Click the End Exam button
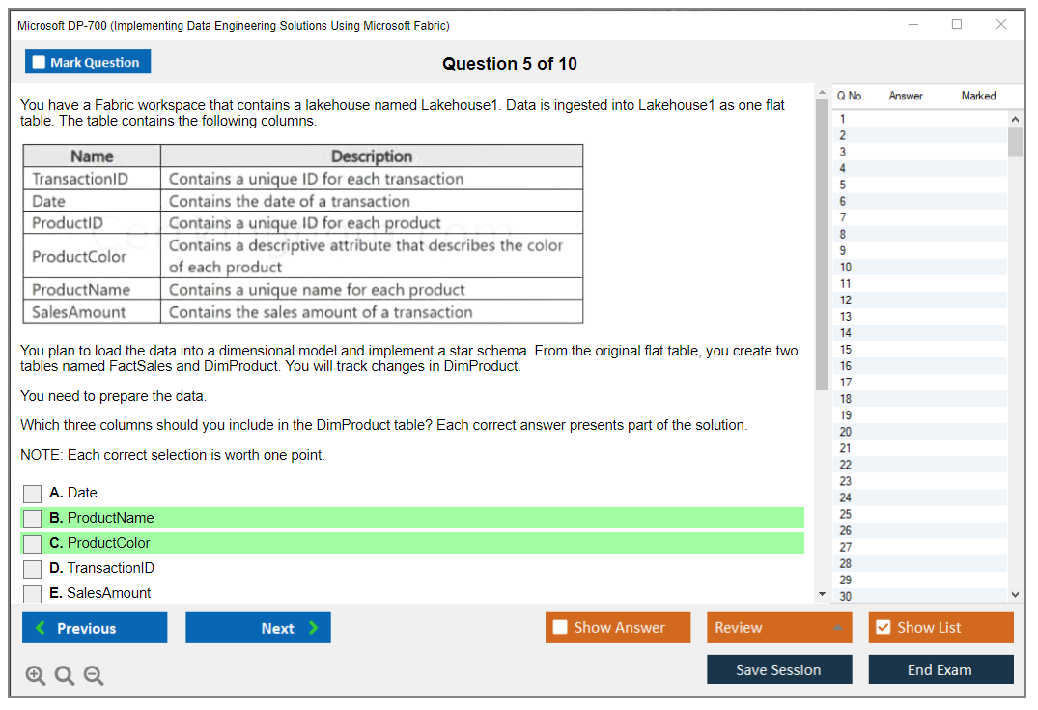 tap(940, 669)
